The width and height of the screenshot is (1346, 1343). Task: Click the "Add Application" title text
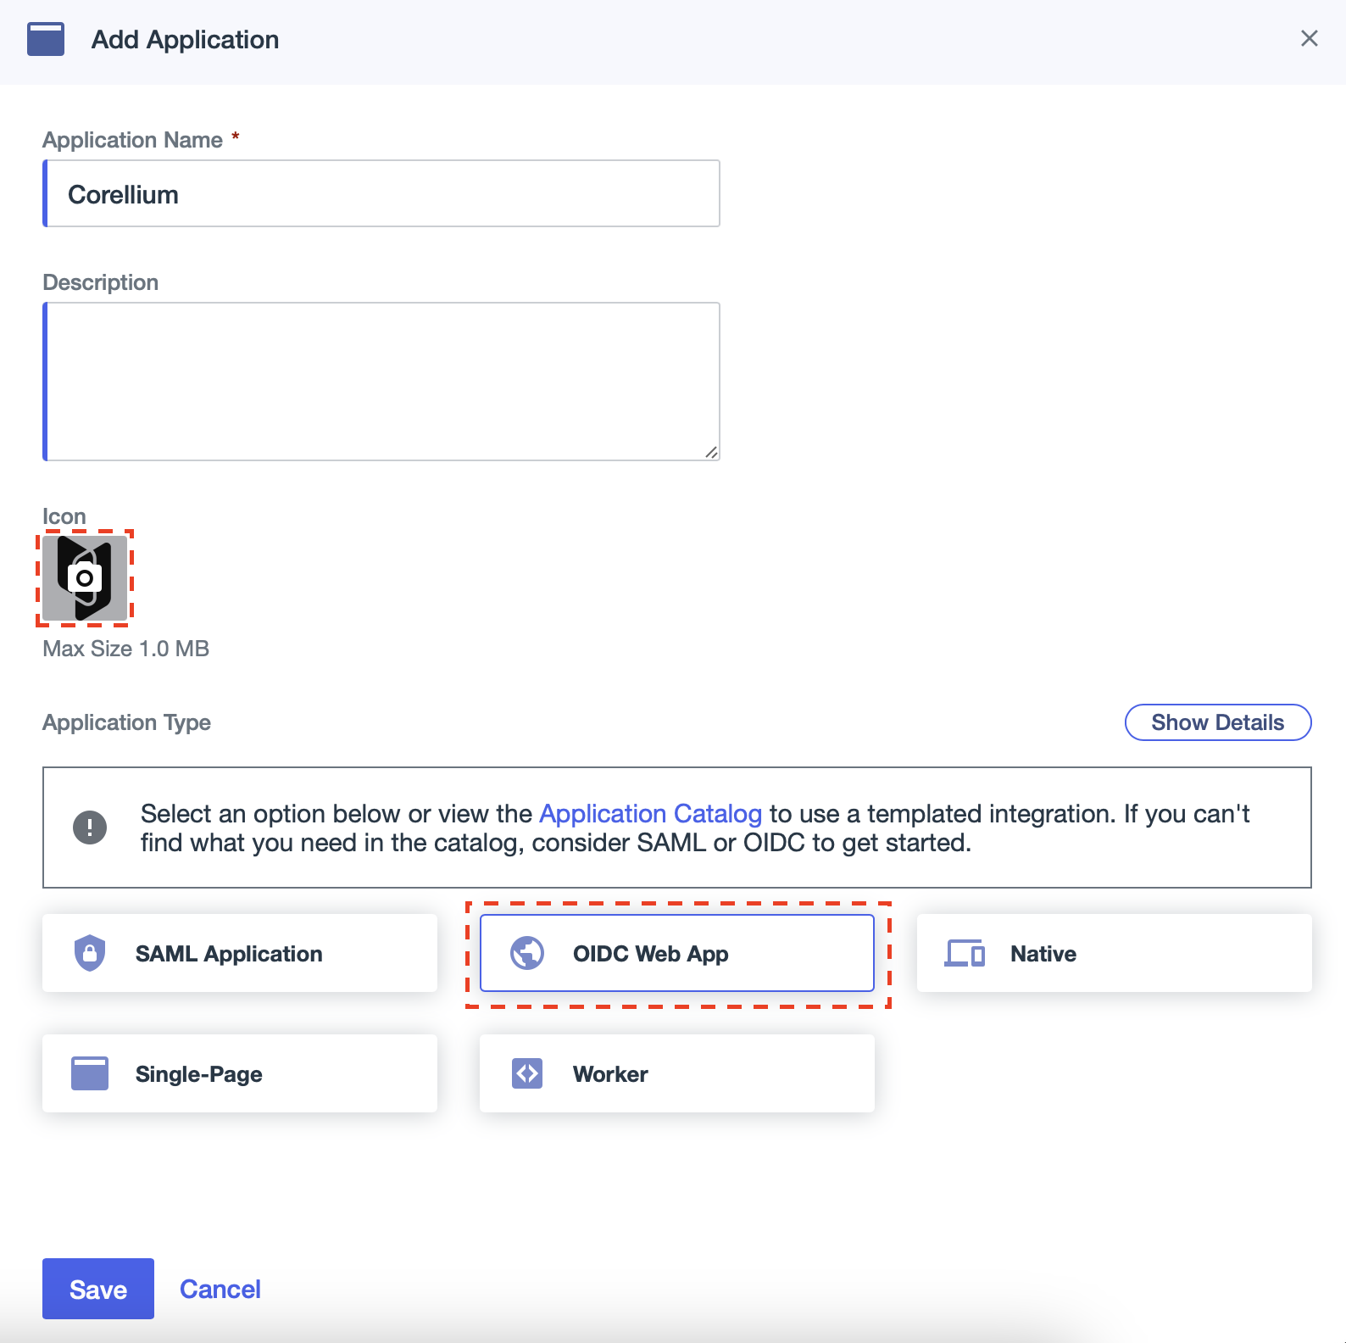tap(185, 40)
